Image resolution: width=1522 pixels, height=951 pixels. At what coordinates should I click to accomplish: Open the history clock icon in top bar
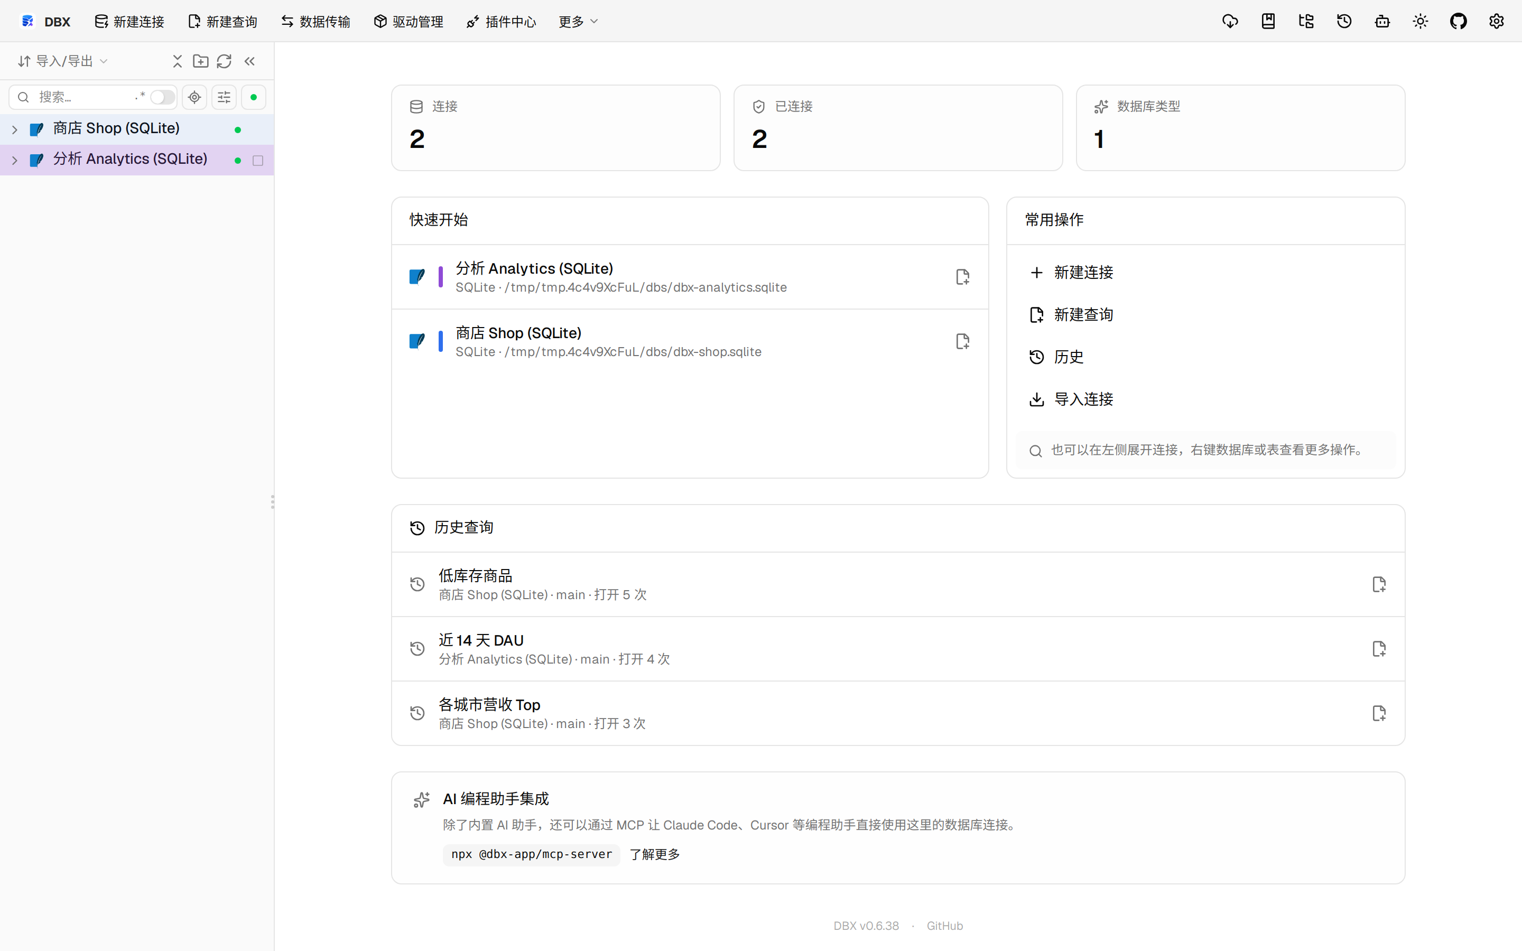click(x=1344, y=21)
